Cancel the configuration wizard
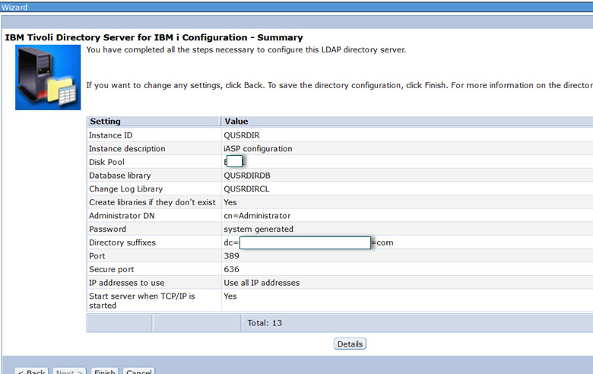 click(138, 372)
